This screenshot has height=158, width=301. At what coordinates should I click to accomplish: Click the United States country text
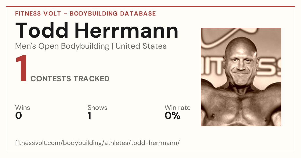[x=141, y=46]
